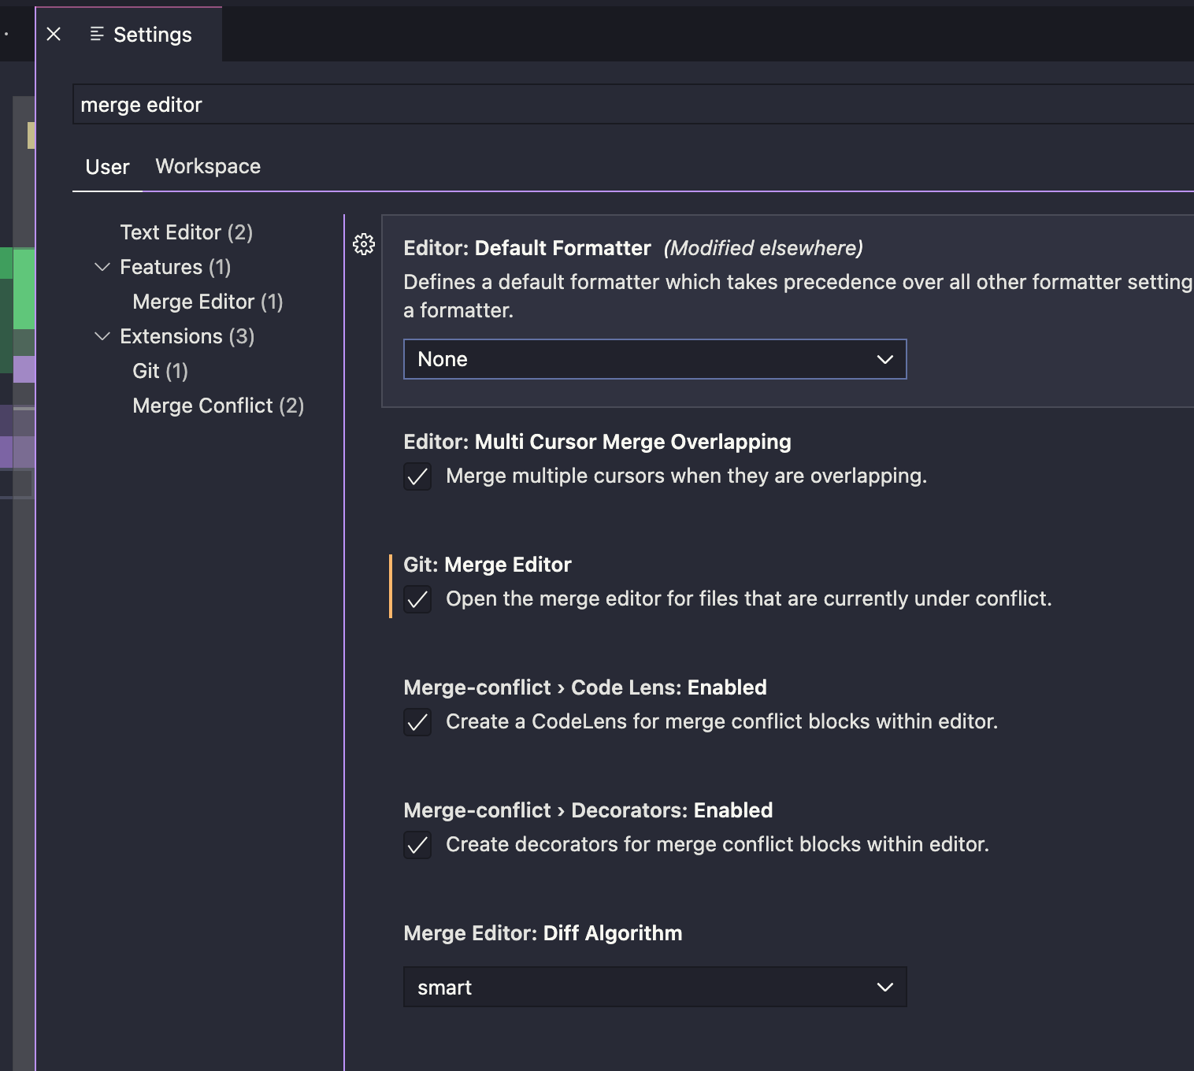Viewport: 1194px width, 1071px height.
Task: Select Text Editor in the settings tree
Action: click(186, 232)
